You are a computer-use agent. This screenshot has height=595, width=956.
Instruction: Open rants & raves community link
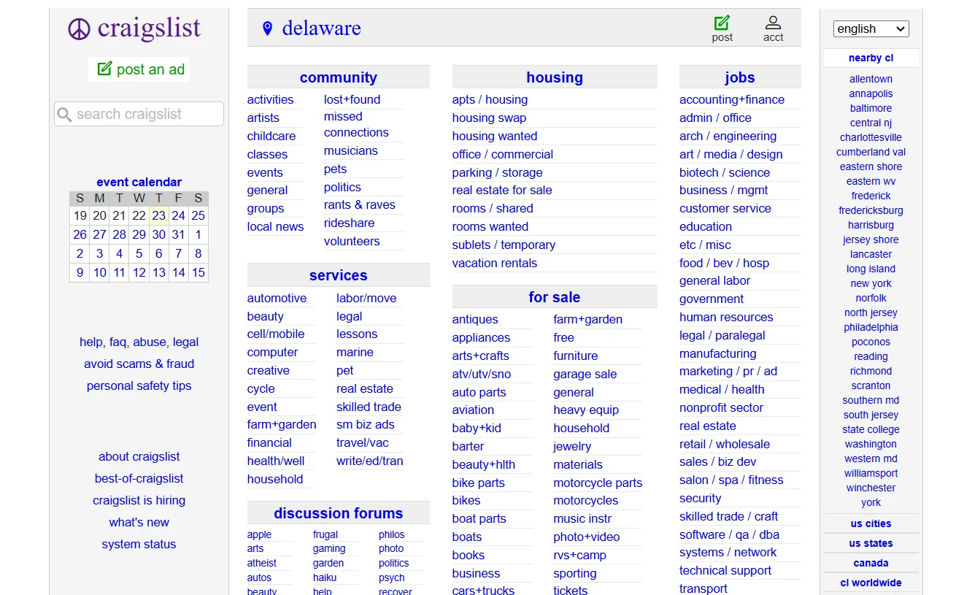click(x=359, y=205)
